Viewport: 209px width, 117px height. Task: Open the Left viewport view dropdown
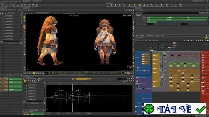(71, 16)
